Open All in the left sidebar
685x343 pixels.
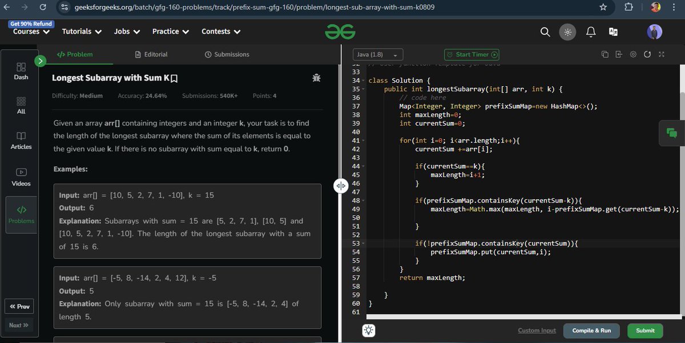(x=21, y=106)
